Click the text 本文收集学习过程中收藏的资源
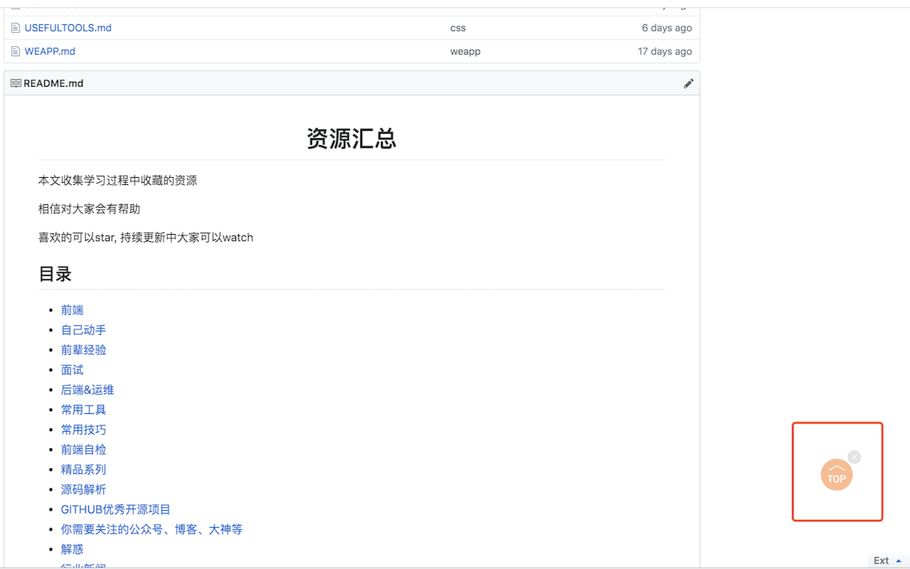The image size is (910, 569). [x=118, y=181]
